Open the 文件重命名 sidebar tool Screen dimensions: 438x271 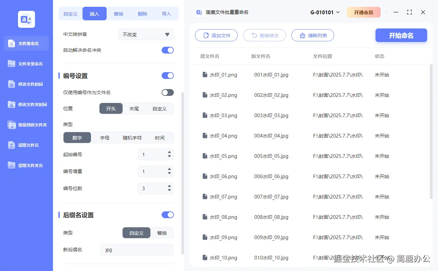click(26, 43)
